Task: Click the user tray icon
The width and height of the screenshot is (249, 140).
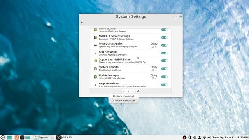Action: [200, 137]
